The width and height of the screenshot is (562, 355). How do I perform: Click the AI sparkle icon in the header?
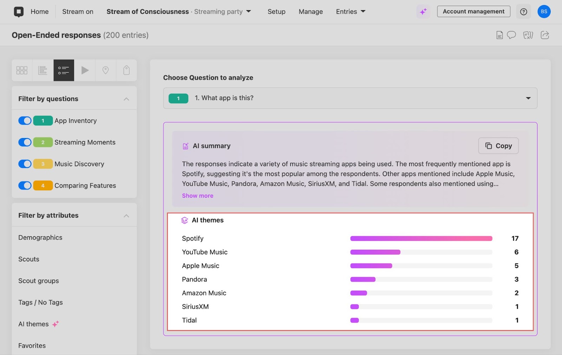[x=423, y=11]
